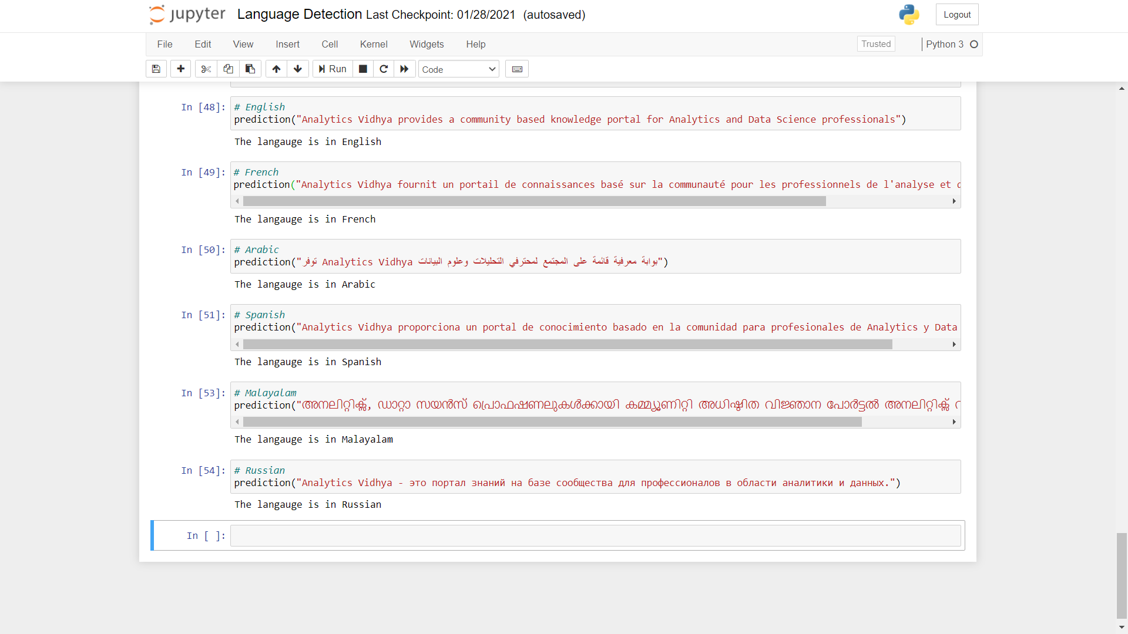Rename the notebook title Language Detection
This screenshot has width=1128, height=634.
click(x=300, y=15)
